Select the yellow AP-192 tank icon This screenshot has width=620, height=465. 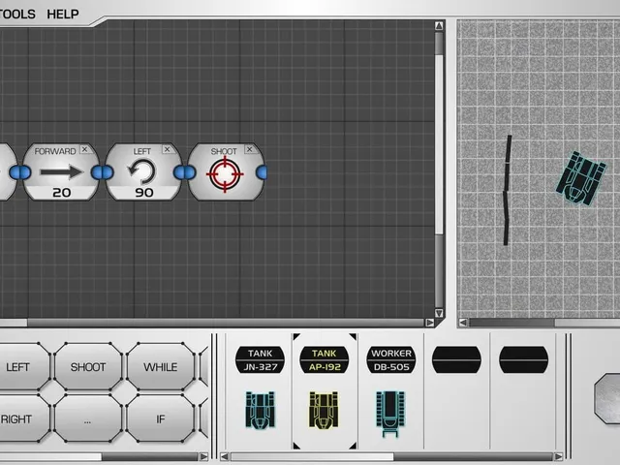(x=324, y=410)
